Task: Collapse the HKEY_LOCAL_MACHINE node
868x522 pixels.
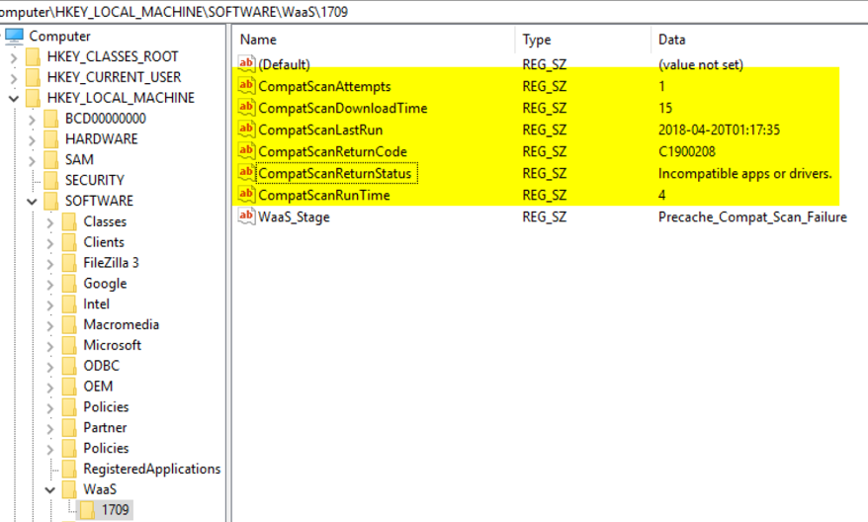Action: click(x=13, y=99)
